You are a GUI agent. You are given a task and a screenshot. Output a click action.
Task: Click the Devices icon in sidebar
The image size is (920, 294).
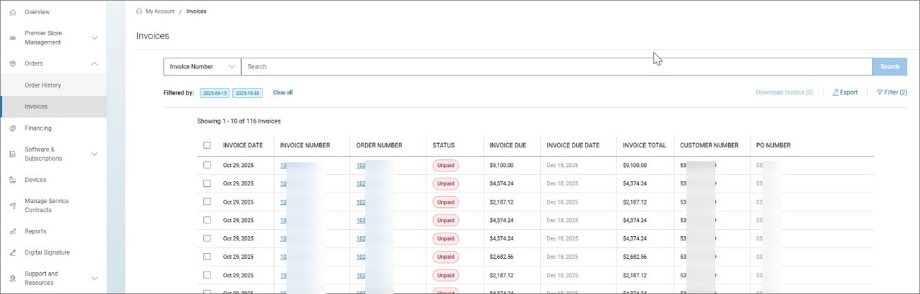[x=13, y=180]
